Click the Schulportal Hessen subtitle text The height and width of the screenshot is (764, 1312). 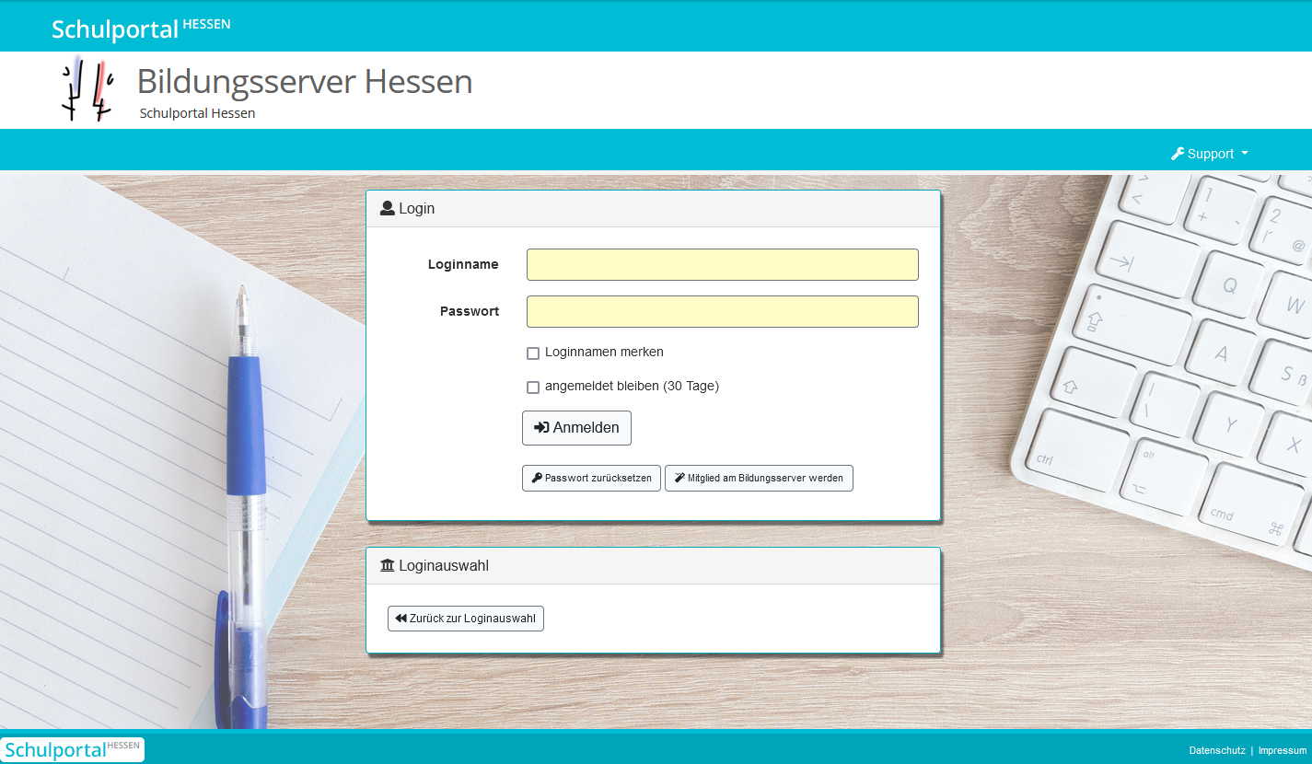197,113
